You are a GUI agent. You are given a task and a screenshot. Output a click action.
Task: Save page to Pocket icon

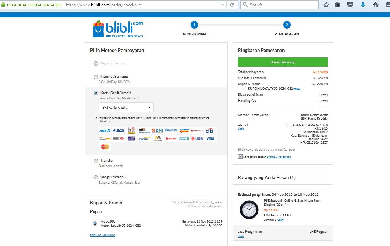pos(350,5)
